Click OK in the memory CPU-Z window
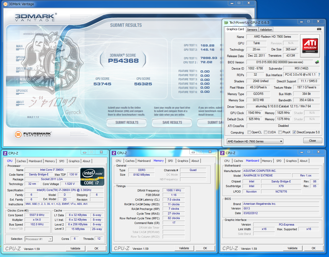329x257 pixels. point(205,248)
